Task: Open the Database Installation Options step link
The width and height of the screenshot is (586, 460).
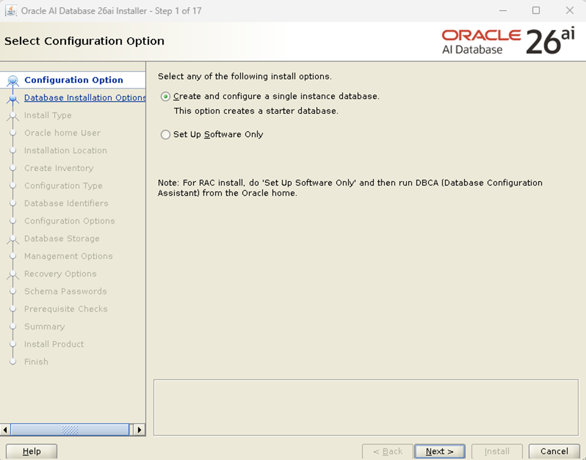Action: (85, 97)
